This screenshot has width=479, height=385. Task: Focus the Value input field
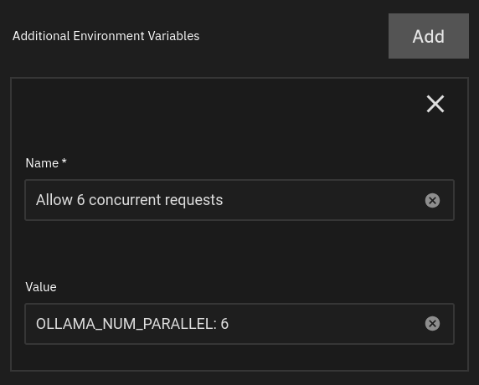pyautogui.click(x=239, y=324)
